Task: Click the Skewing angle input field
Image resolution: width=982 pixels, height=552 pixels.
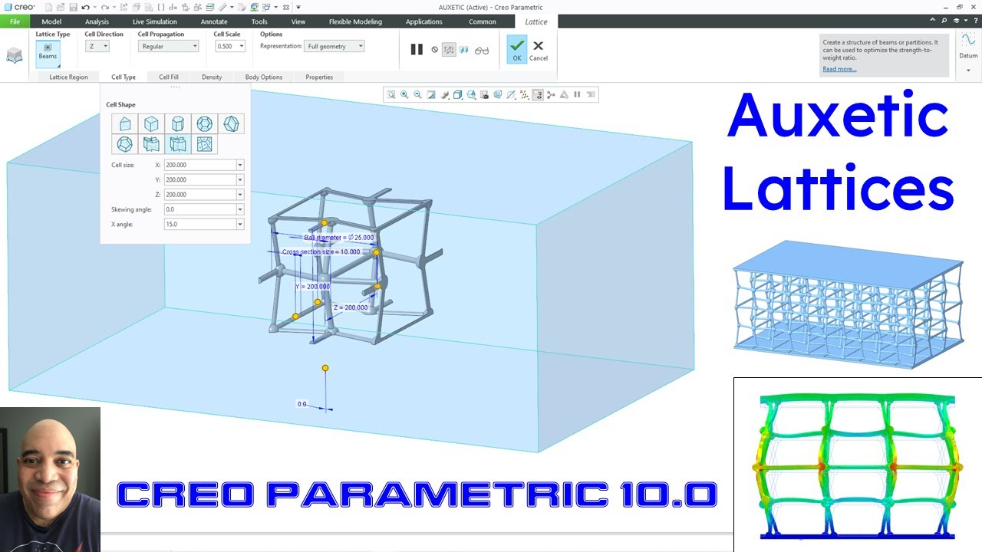Action: (x=199, y=209)
